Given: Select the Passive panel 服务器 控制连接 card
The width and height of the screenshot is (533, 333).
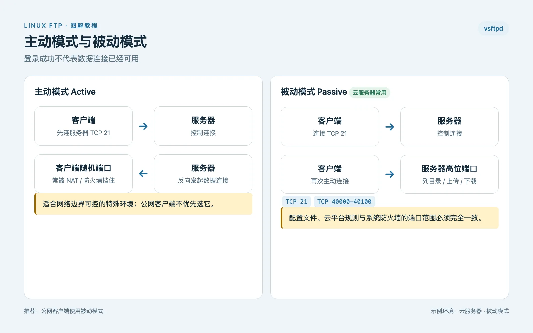Looking at the screenshot, I should point(449,127).
